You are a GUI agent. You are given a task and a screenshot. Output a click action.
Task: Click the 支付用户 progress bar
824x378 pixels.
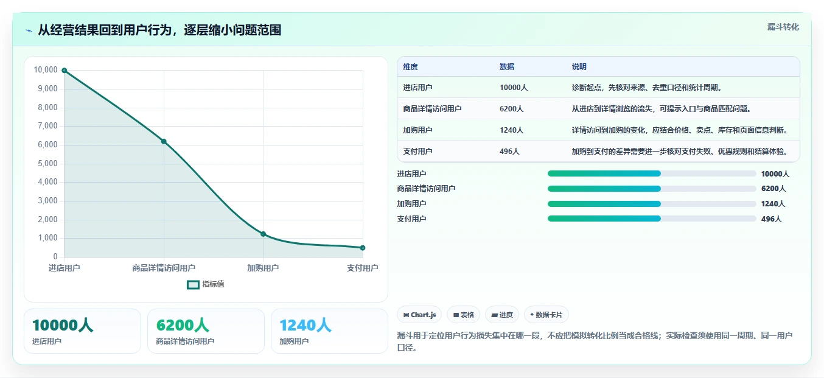tap(652, 219)
